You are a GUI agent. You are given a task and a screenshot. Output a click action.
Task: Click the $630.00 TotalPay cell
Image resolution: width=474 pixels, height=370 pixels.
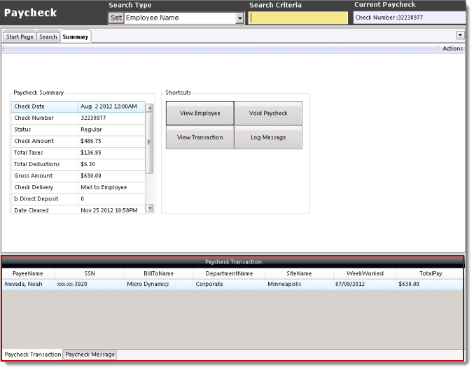(430, 284)
